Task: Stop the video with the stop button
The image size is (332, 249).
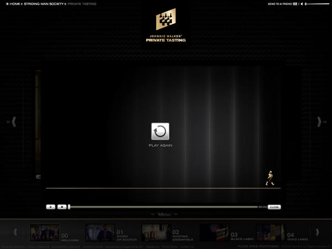Action: tap(62, 207)
